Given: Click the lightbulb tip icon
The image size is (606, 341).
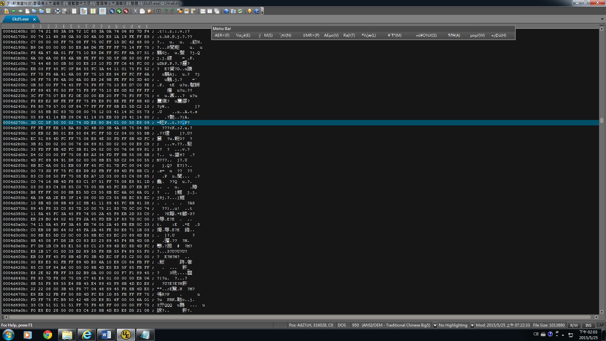Looking at the screenshot, I should 249,11.
